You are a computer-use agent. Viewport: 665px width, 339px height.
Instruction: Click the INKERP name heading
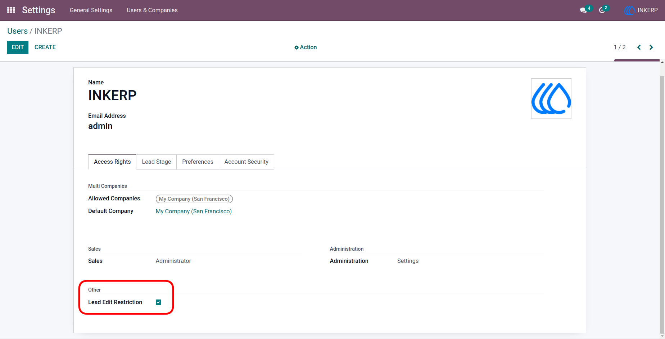pyautogui.click(x=112, y=96)
